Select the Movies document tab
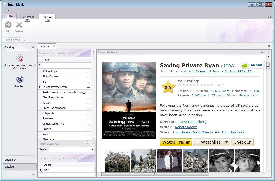Viewport: 275px width, 181px height. pyautogui.click(x=45, y=46)
